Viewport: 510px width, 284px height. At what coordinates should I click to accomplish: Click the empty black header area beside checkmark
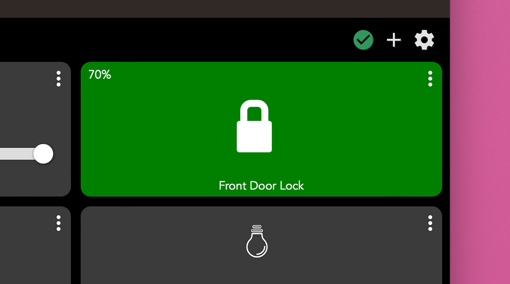tap(176, 40)
